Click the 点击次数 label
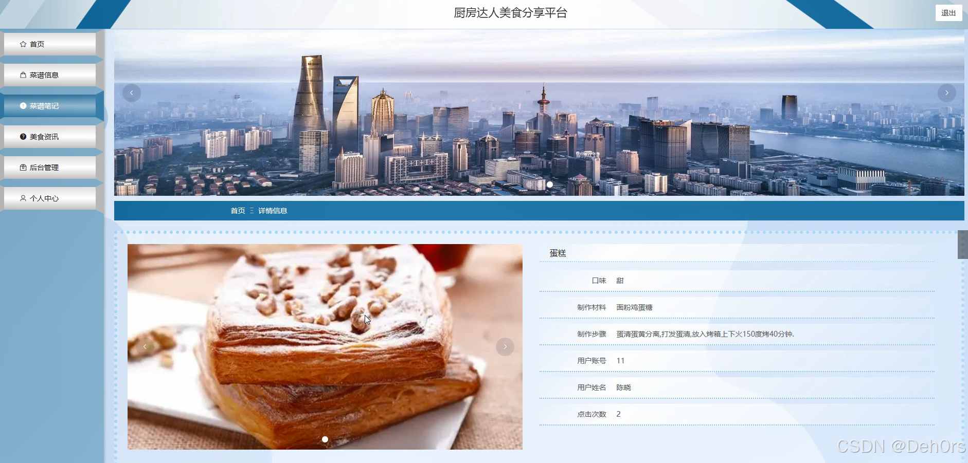The height and width of the screenshot is (463, 968). pyautogui.click(x=591, y=414)
